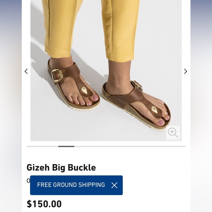Click the Free Ground Shipping banner text

(x=71, y=185)
